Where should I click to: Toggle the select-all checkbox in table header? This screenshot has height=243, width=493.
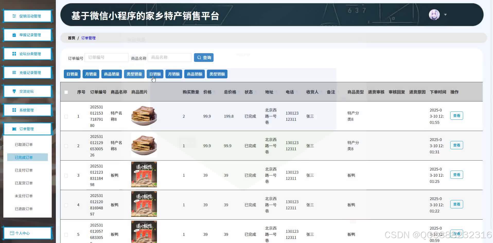(x=66, y=92)
